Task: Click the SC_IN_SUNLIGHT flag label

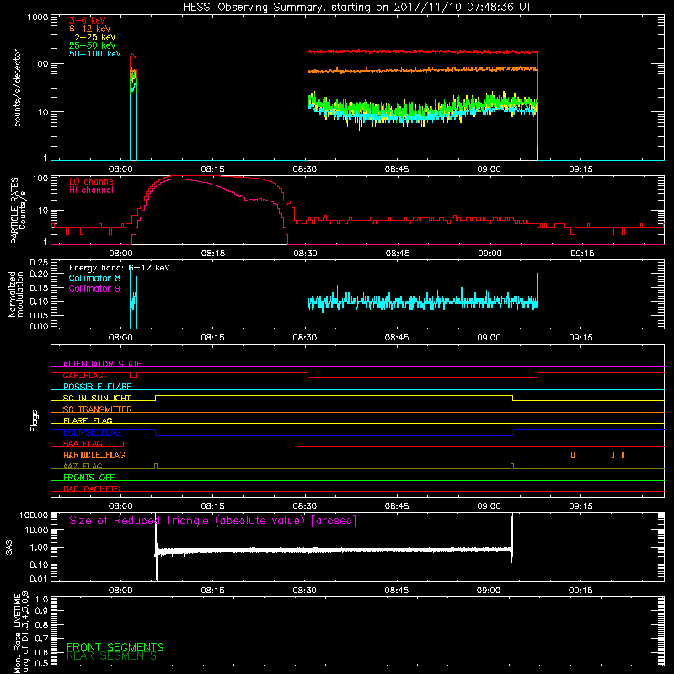Action: 97,398
